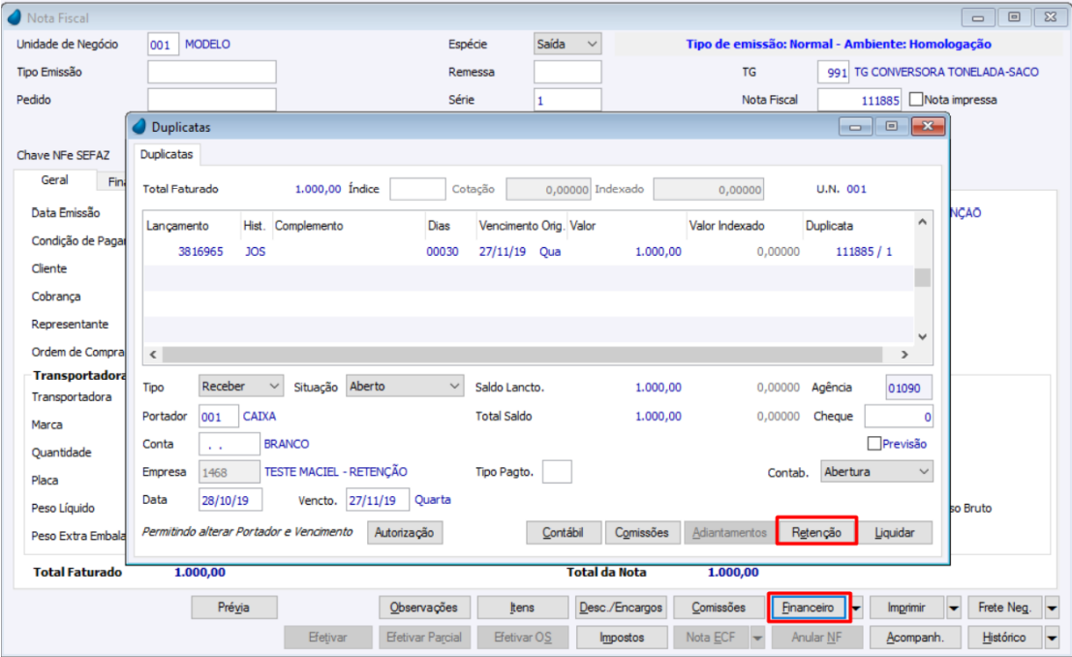Focus the Tipo Pagto. input field
1072x657 pixels.
[x=557, y=472]
